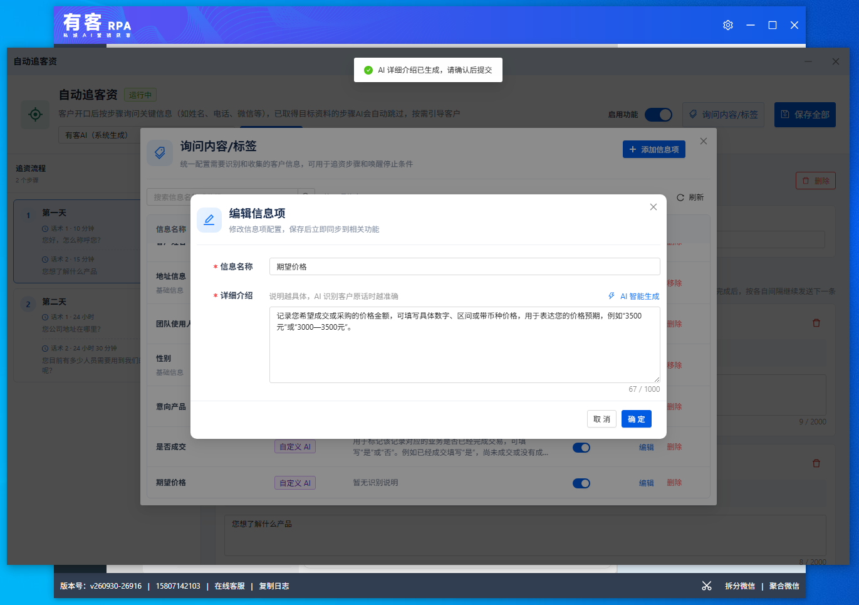This screenshot has height=605, width=859.
Task: Click the pencil edit icon beside the 编辑信息项 title
Action: (x=209, y=220)
